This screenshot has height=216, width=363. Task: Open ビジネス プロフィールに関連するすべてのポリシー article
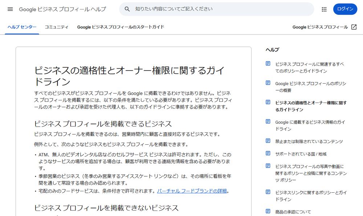click(x=310, y=68)
